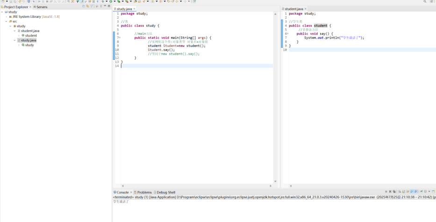
Task: Maximize the Project Explorer panel
Action: pos(109,6)
